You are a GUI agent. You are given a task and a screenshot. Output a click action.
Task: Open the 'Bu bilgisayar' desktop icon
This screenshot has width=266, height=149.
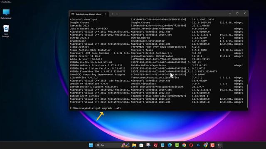click(6, 14)
